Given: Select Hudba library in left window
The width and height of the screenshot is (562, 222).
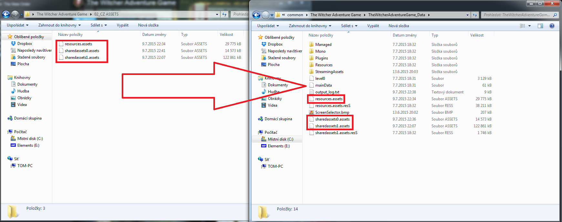Looking at the screenshot, I should click(23, 91).
